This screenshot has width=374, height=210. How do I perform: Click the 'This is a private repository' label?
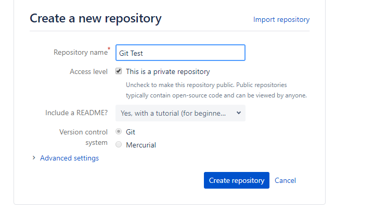pyautogui.click(x=167, y=71)
